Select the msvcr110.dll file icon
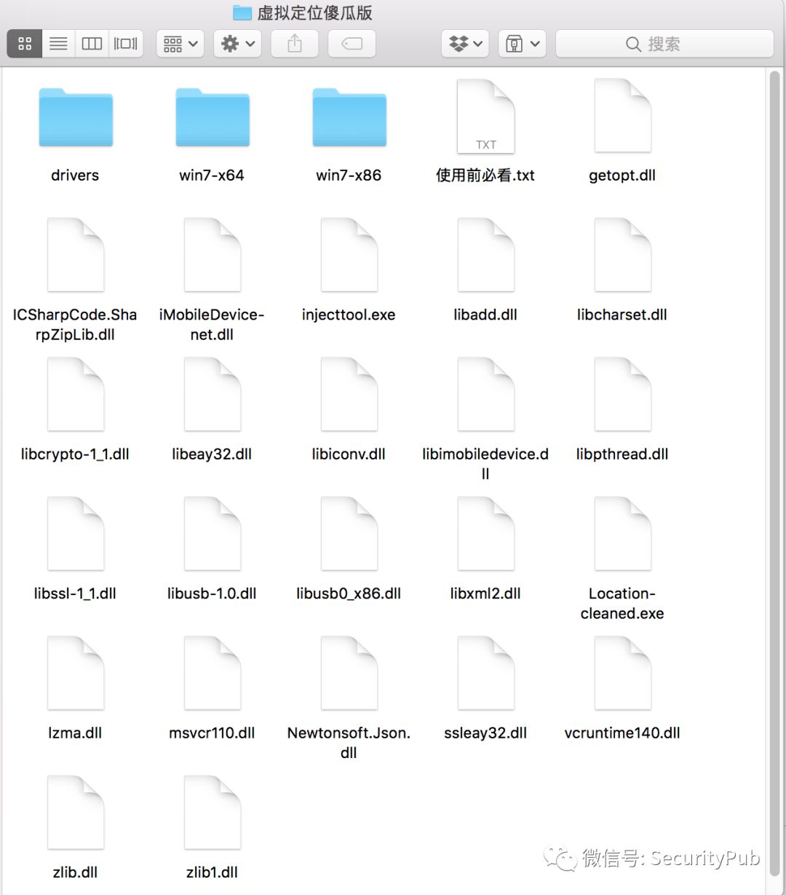786x895 pixels. [x=213, y=674]
